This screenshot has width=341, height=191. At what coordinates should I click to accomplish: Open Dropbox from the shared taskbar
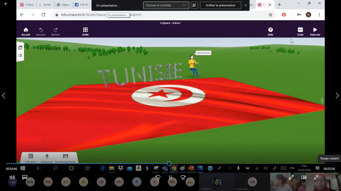pyautogui.click(x=120, y=168)
